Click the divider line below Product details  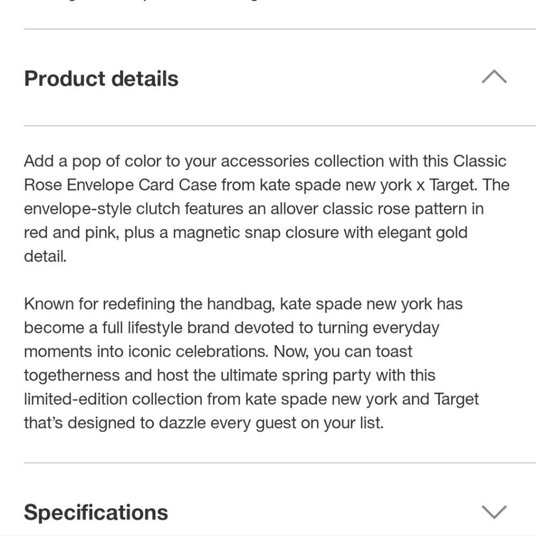click(x=280, y=126)
